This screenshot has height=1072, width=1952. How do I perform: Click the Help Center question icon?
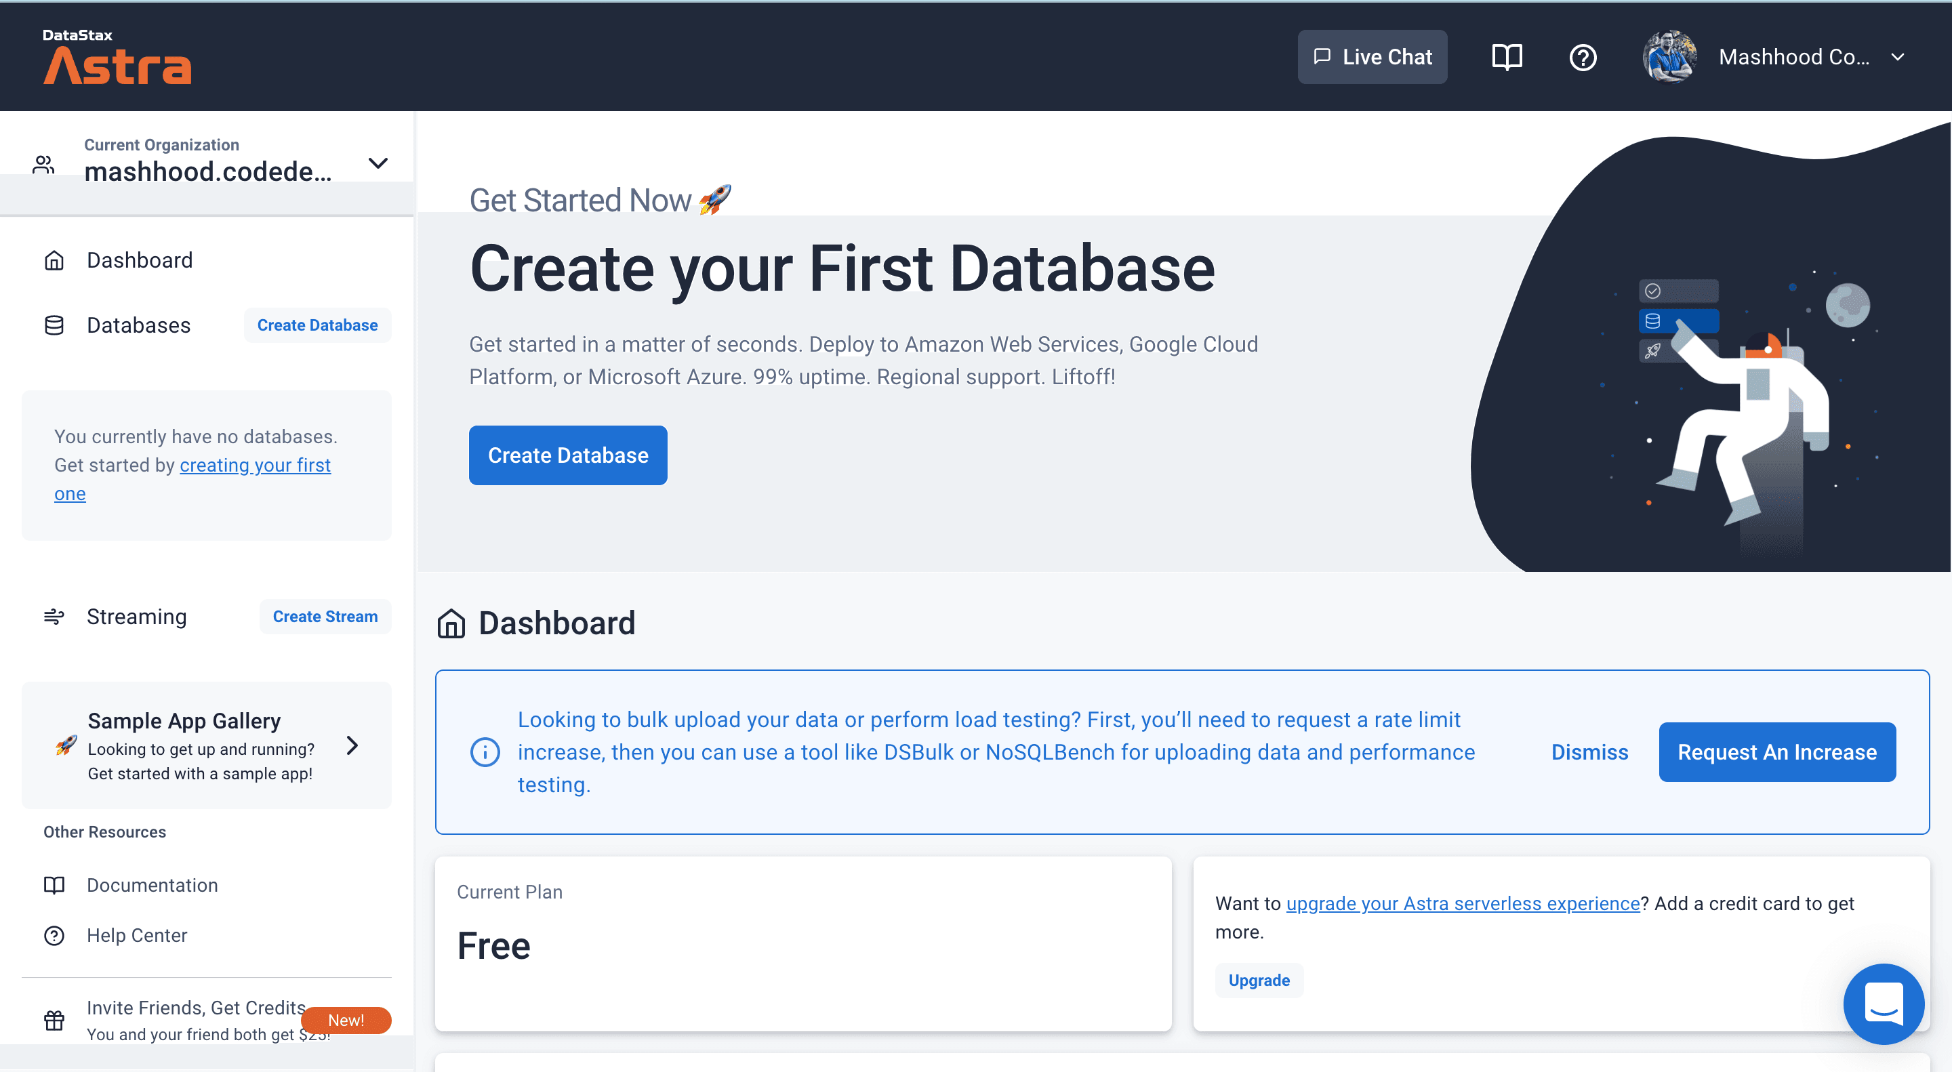[x=54, y=936]
